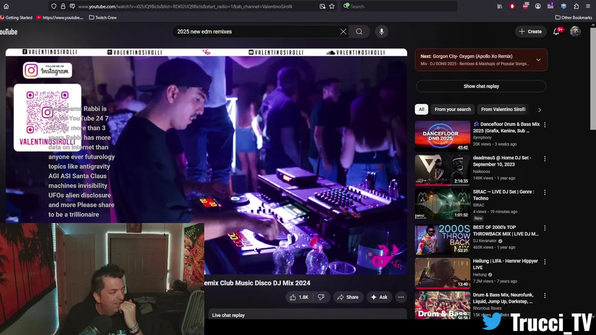Bookmark this page with the star icon
Viewport: 596px width, 335px height.
tap(332, 7)
